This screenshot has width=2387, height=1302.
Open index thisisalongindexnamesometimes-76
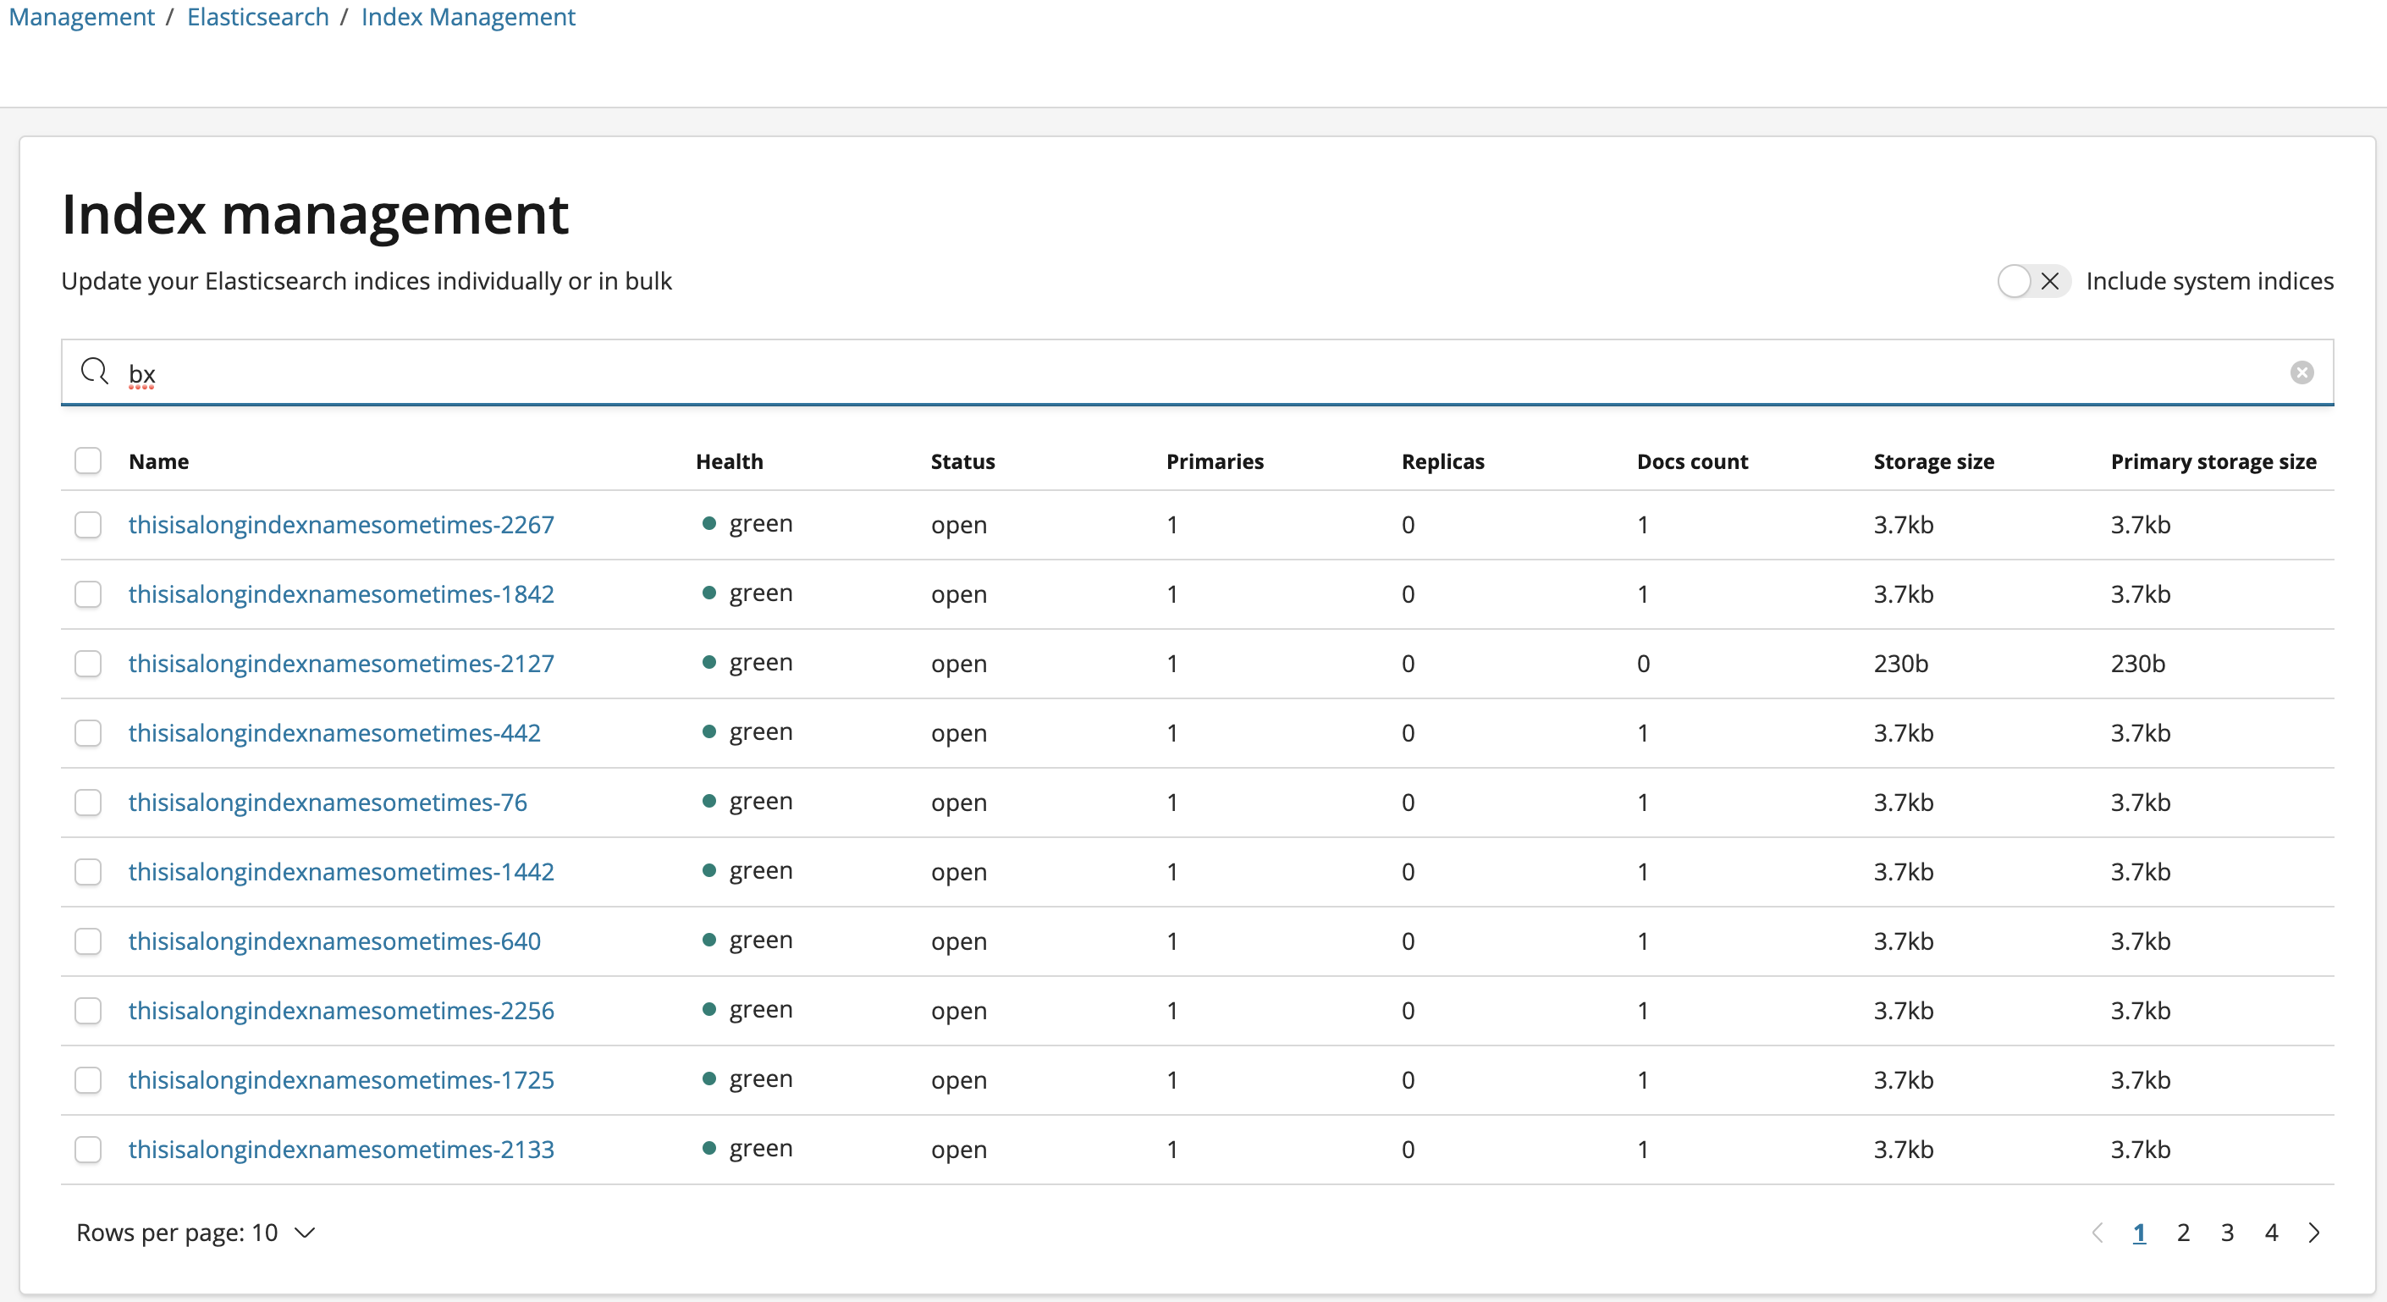coord(327,803)
